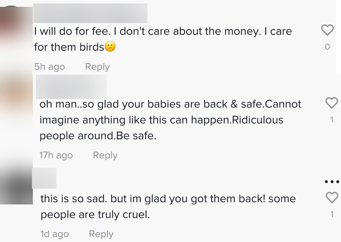
Task: Click blurred username above "this is so sad"
Action: click(44, 178)
